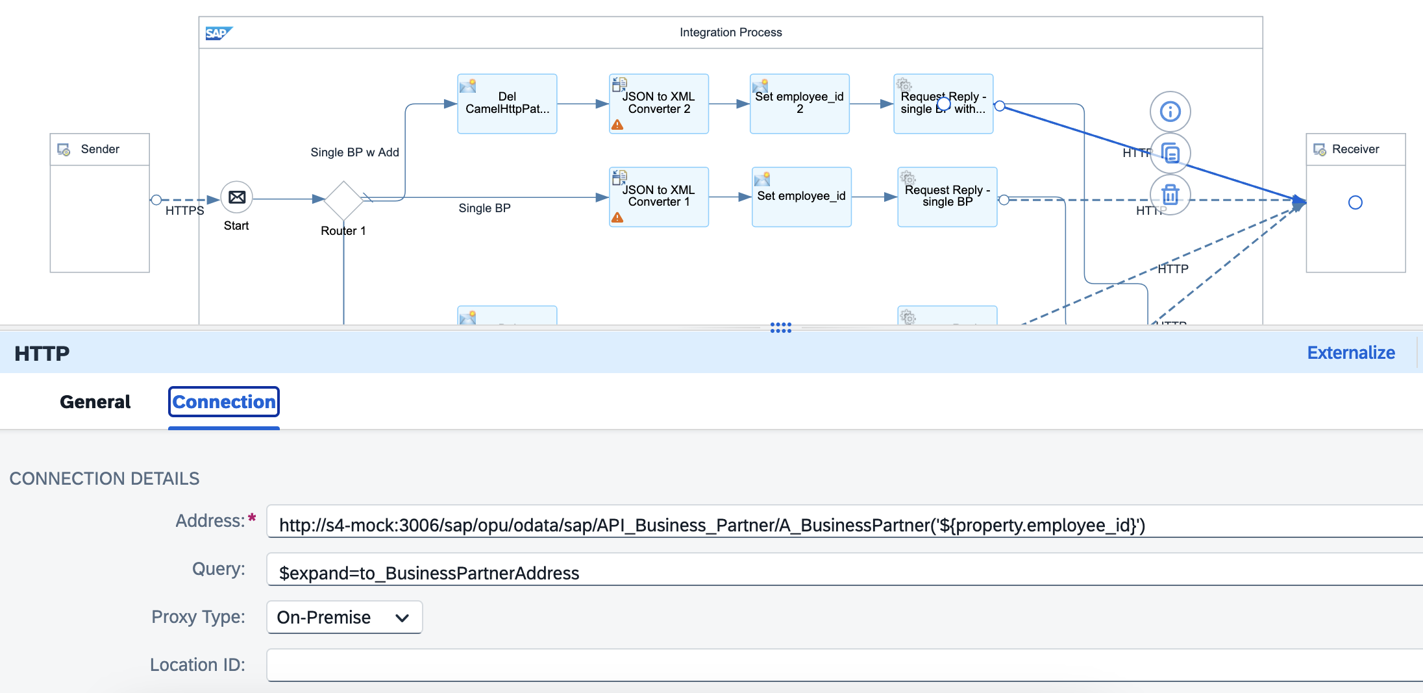Click warning icon on JSON to XML Converter 2
This screenshot has width=1423, height=693.
coord(617,125)
